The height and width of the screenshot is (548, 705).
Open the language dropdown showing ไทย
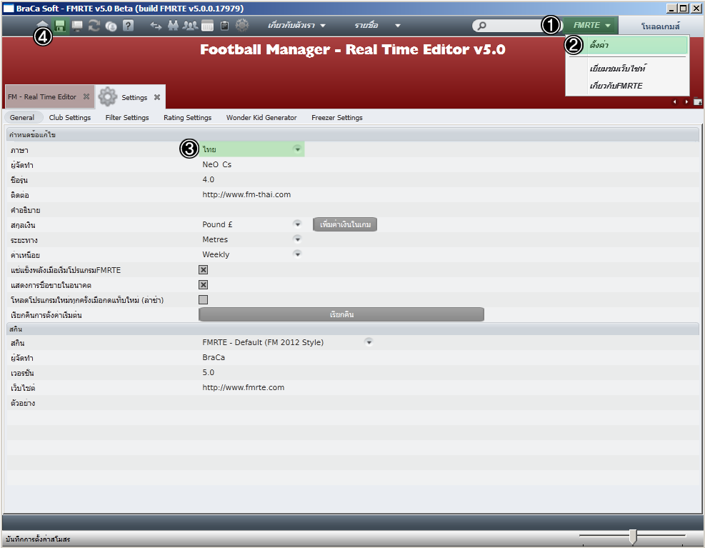pyautogui.click(x=251, y=149)
